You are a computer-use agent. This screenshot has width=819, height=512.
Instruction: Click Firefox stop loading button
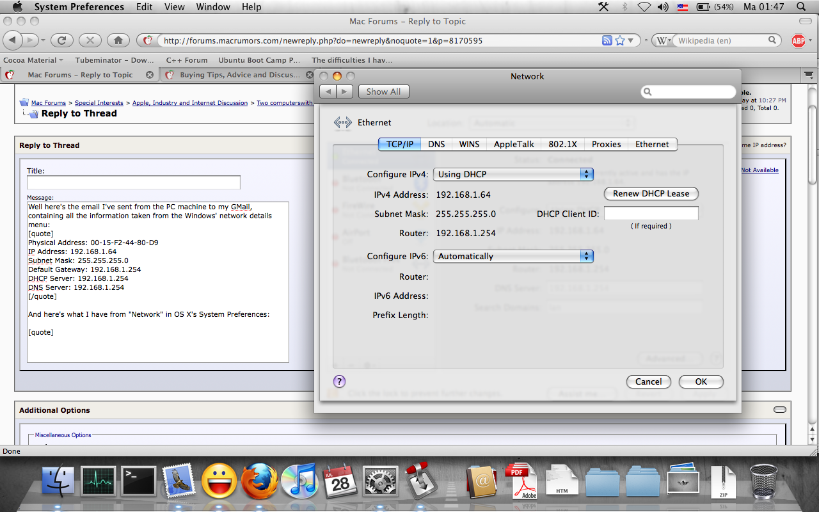90,40
